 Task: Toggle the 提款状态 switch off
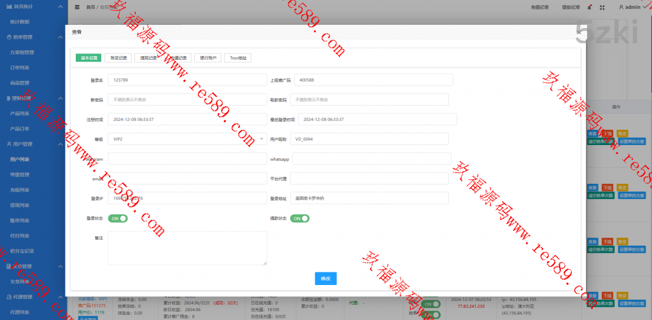[300, 218]
